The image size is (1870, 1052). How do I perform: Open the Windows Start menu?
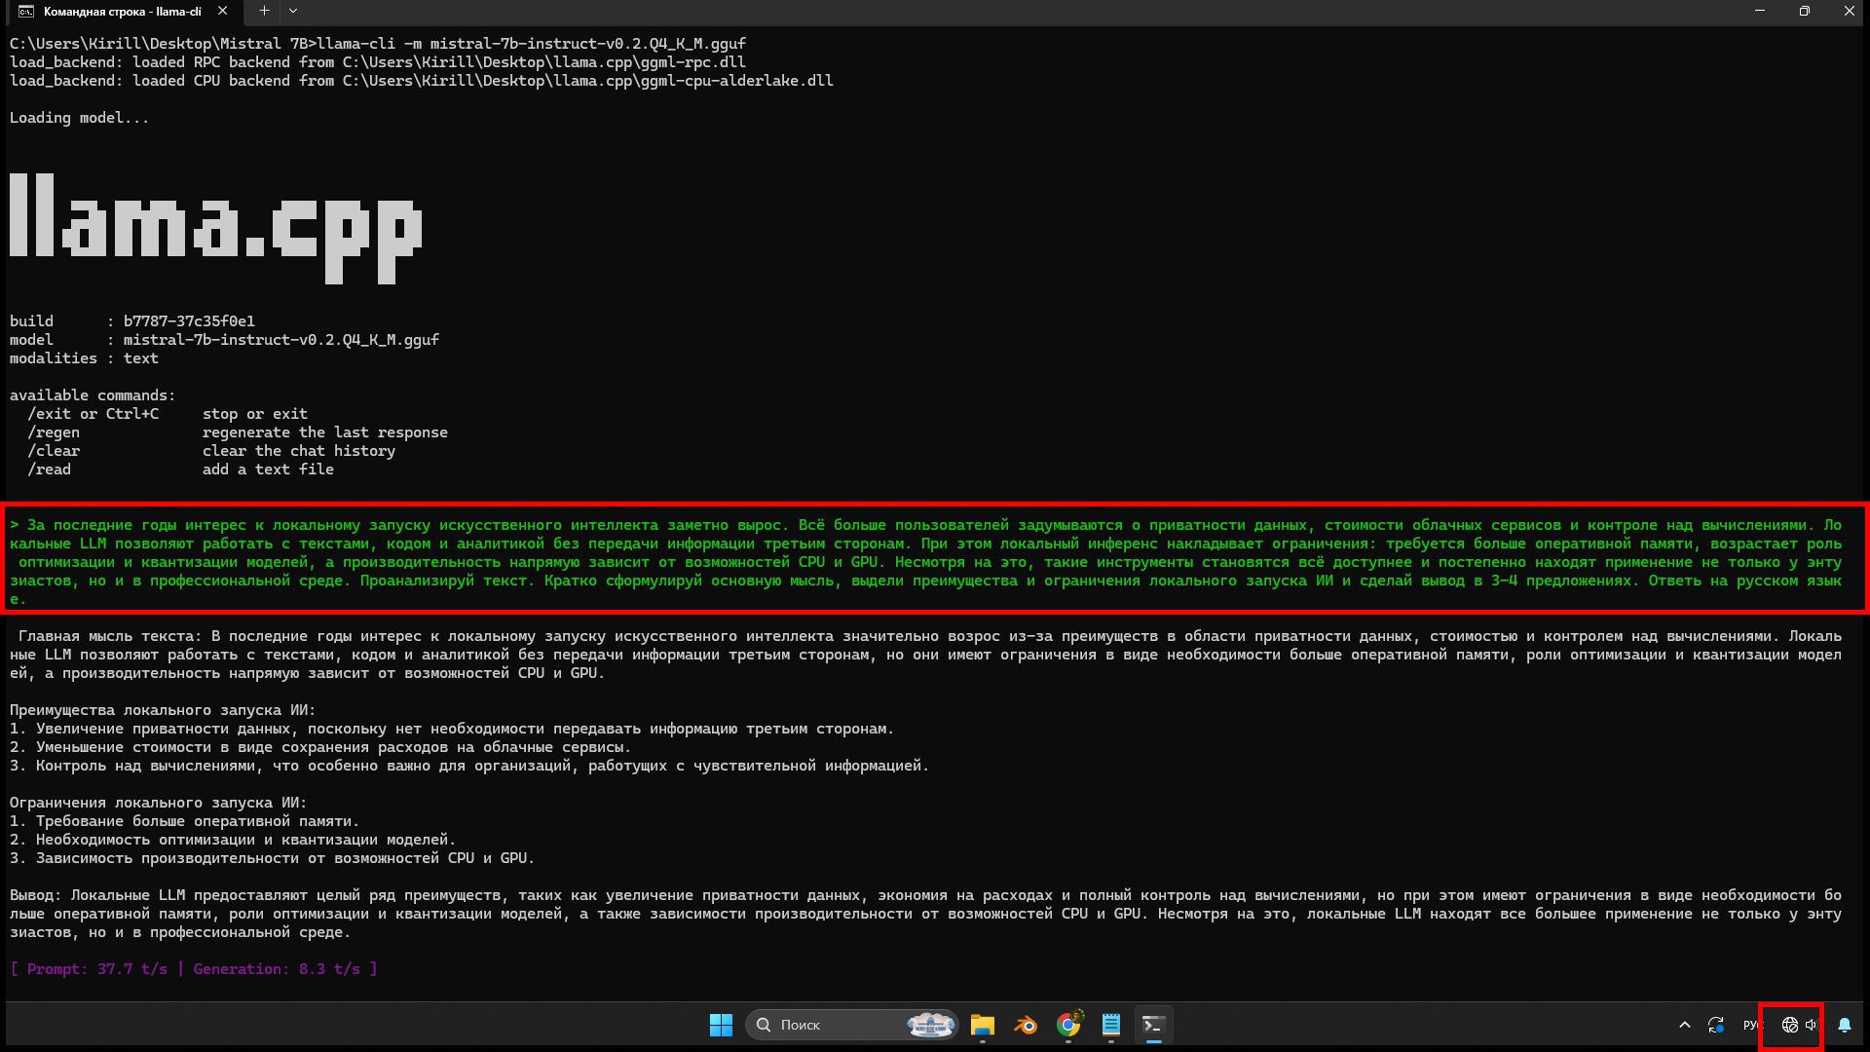point(721,1025)
